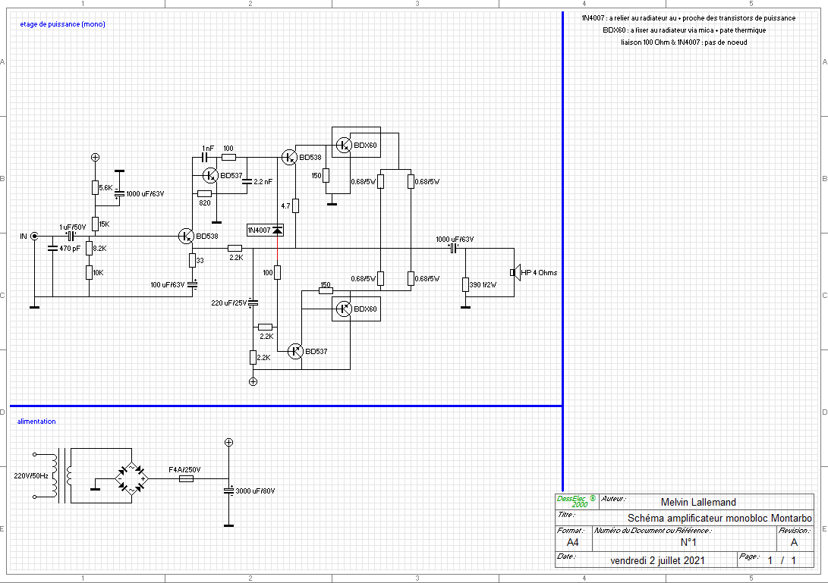This screenshot has height=583, width=828.
Task: Select the F4A/250V fuse component
Action: coord(184,479)
